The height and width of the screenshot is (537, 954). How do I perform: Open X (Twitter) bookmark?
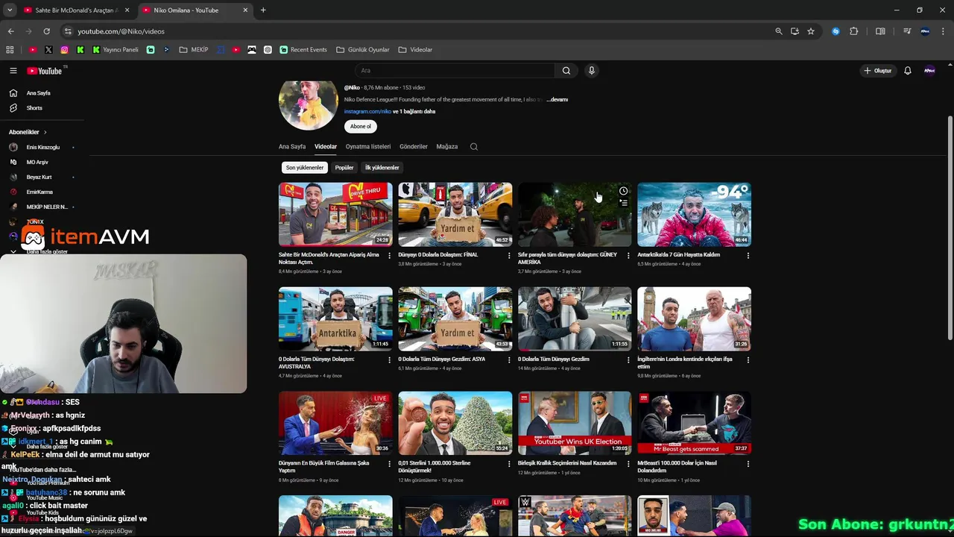point(48,50)
